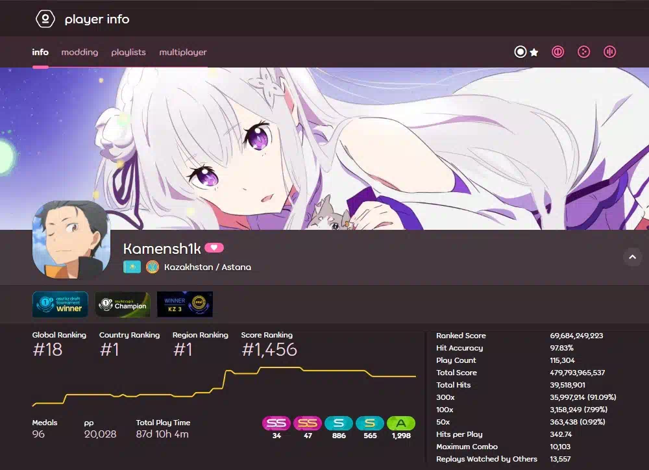Click the Kazakhstan flag icon
649x470 pixels.
pyautogui.click(x=132, y=267)
